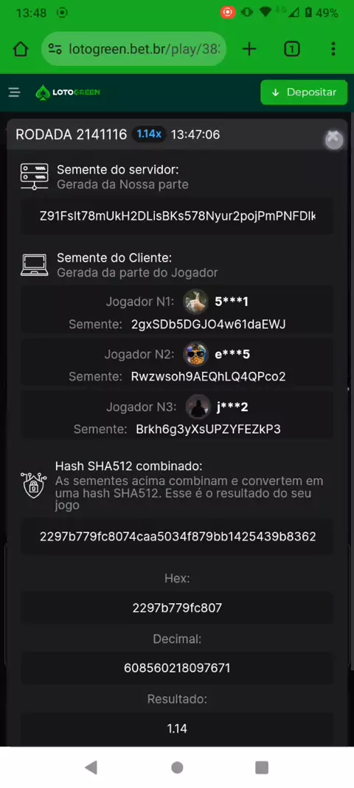Tap the Jogador N3 avatar
The height and width of the screenshot is (788, 354).
pyautogui.click(x=198, y=407)
